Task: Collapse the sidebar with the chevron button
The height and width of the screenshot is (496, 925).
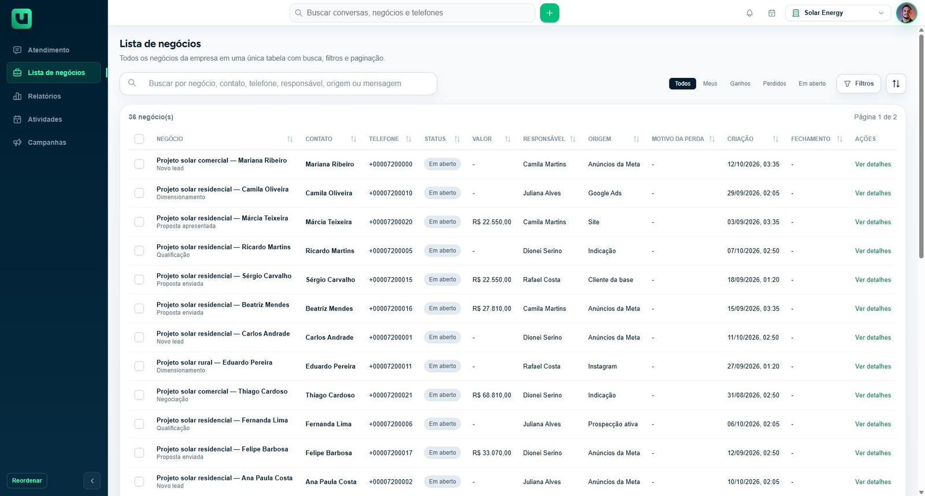Action: pyautogui.click(x=92, y=480)
